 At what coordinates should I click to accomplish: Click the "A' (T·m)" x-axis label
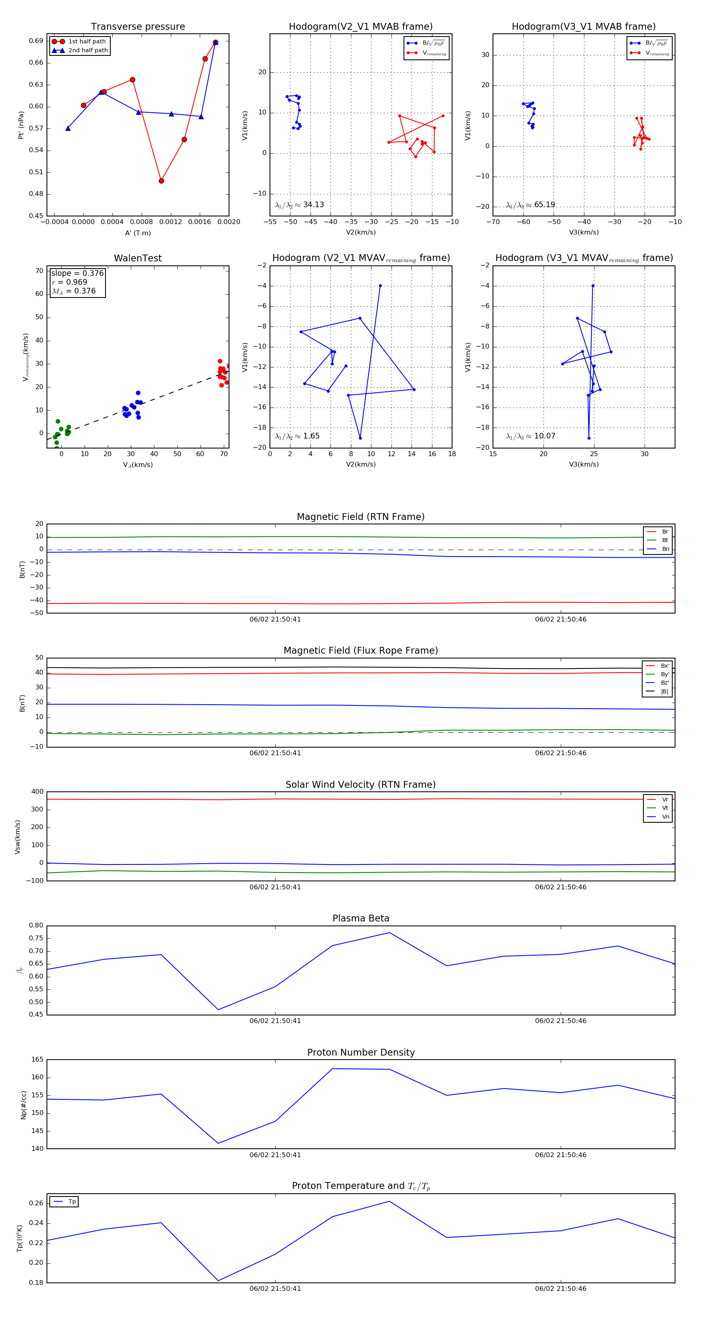click(x=138, y=233)
